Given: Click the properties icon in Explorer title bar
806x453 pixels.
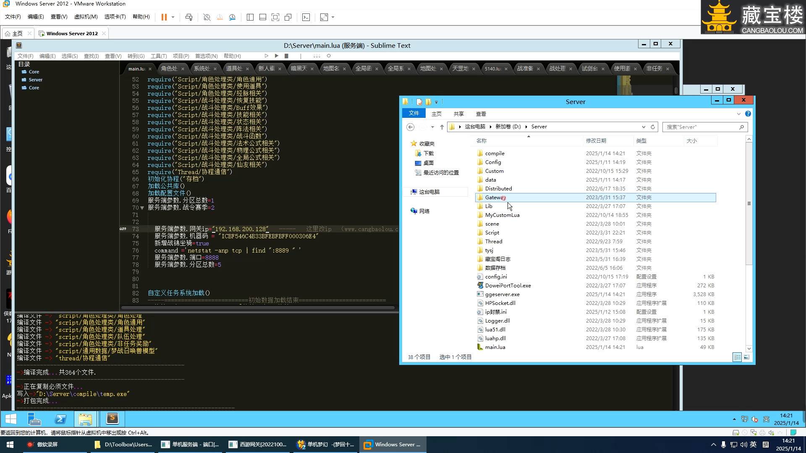Looking at the screenshot, I should pos(419,102).
